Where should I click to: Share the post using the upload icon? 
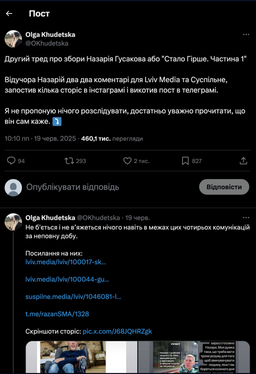[x=243, y=161]
